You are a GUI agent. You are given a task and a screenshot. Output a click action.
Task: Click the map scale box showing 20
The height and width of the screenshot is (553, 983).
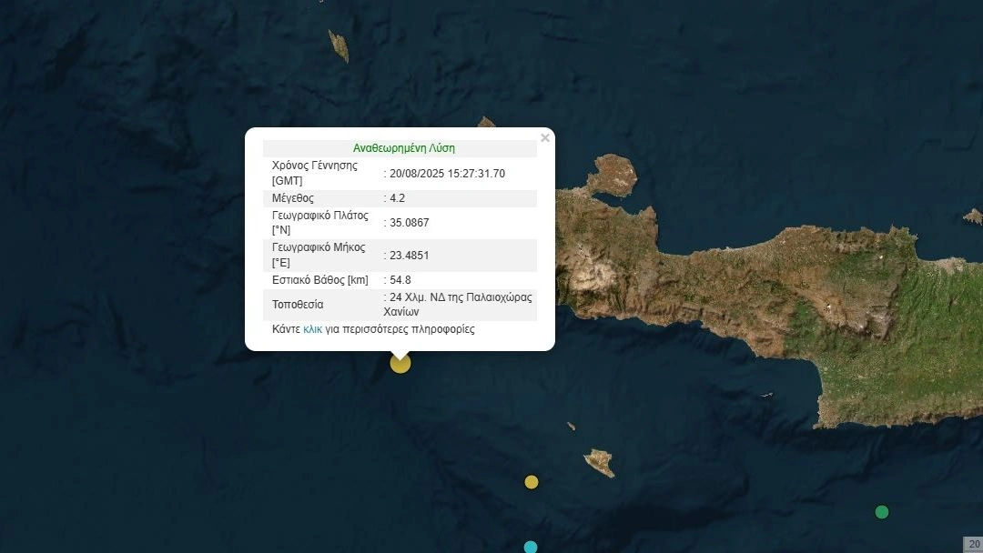coord(973,544)
